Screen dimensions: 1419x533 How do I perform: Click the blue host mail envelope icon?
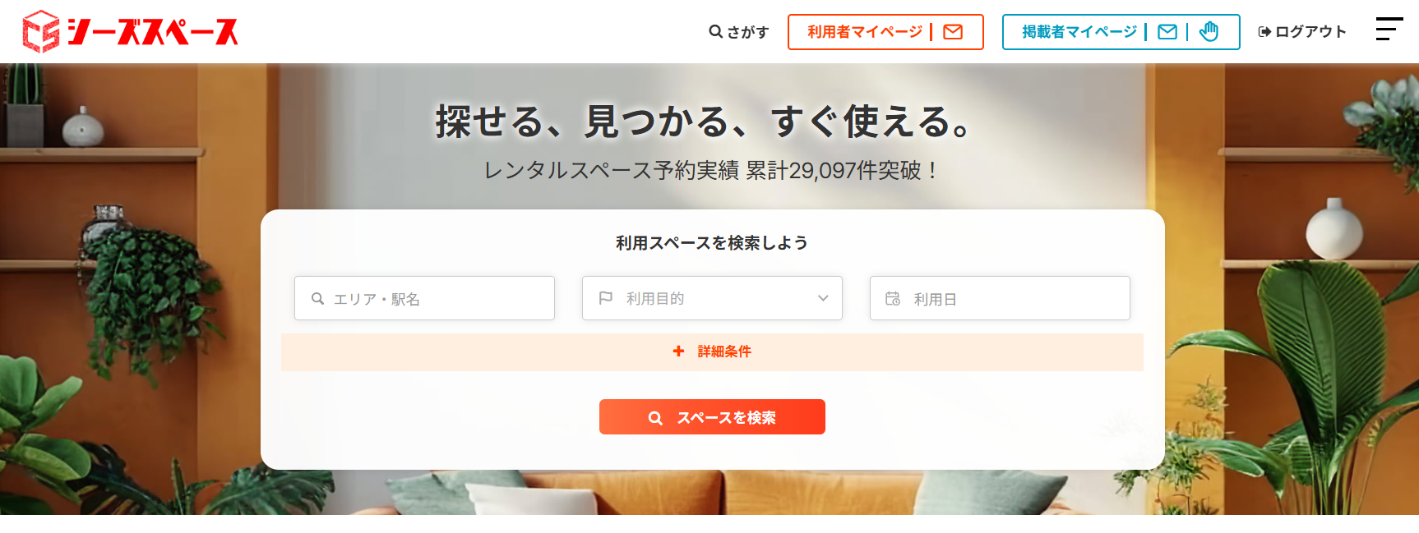tap(1167, 32)
